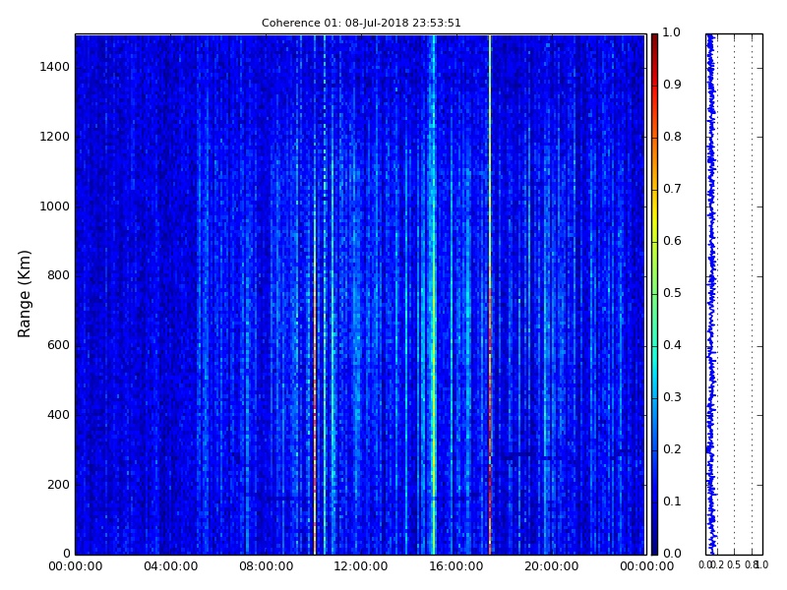Click the 800 range tick label

(58, 275)
